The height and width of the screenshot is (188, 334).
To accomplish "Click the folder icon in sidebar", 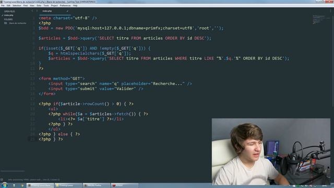I will 6,23.
